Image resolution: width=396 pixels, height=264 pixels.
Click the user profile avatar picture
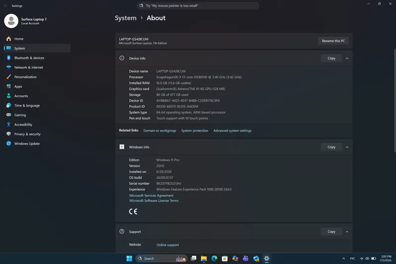[x=11, y=21]
